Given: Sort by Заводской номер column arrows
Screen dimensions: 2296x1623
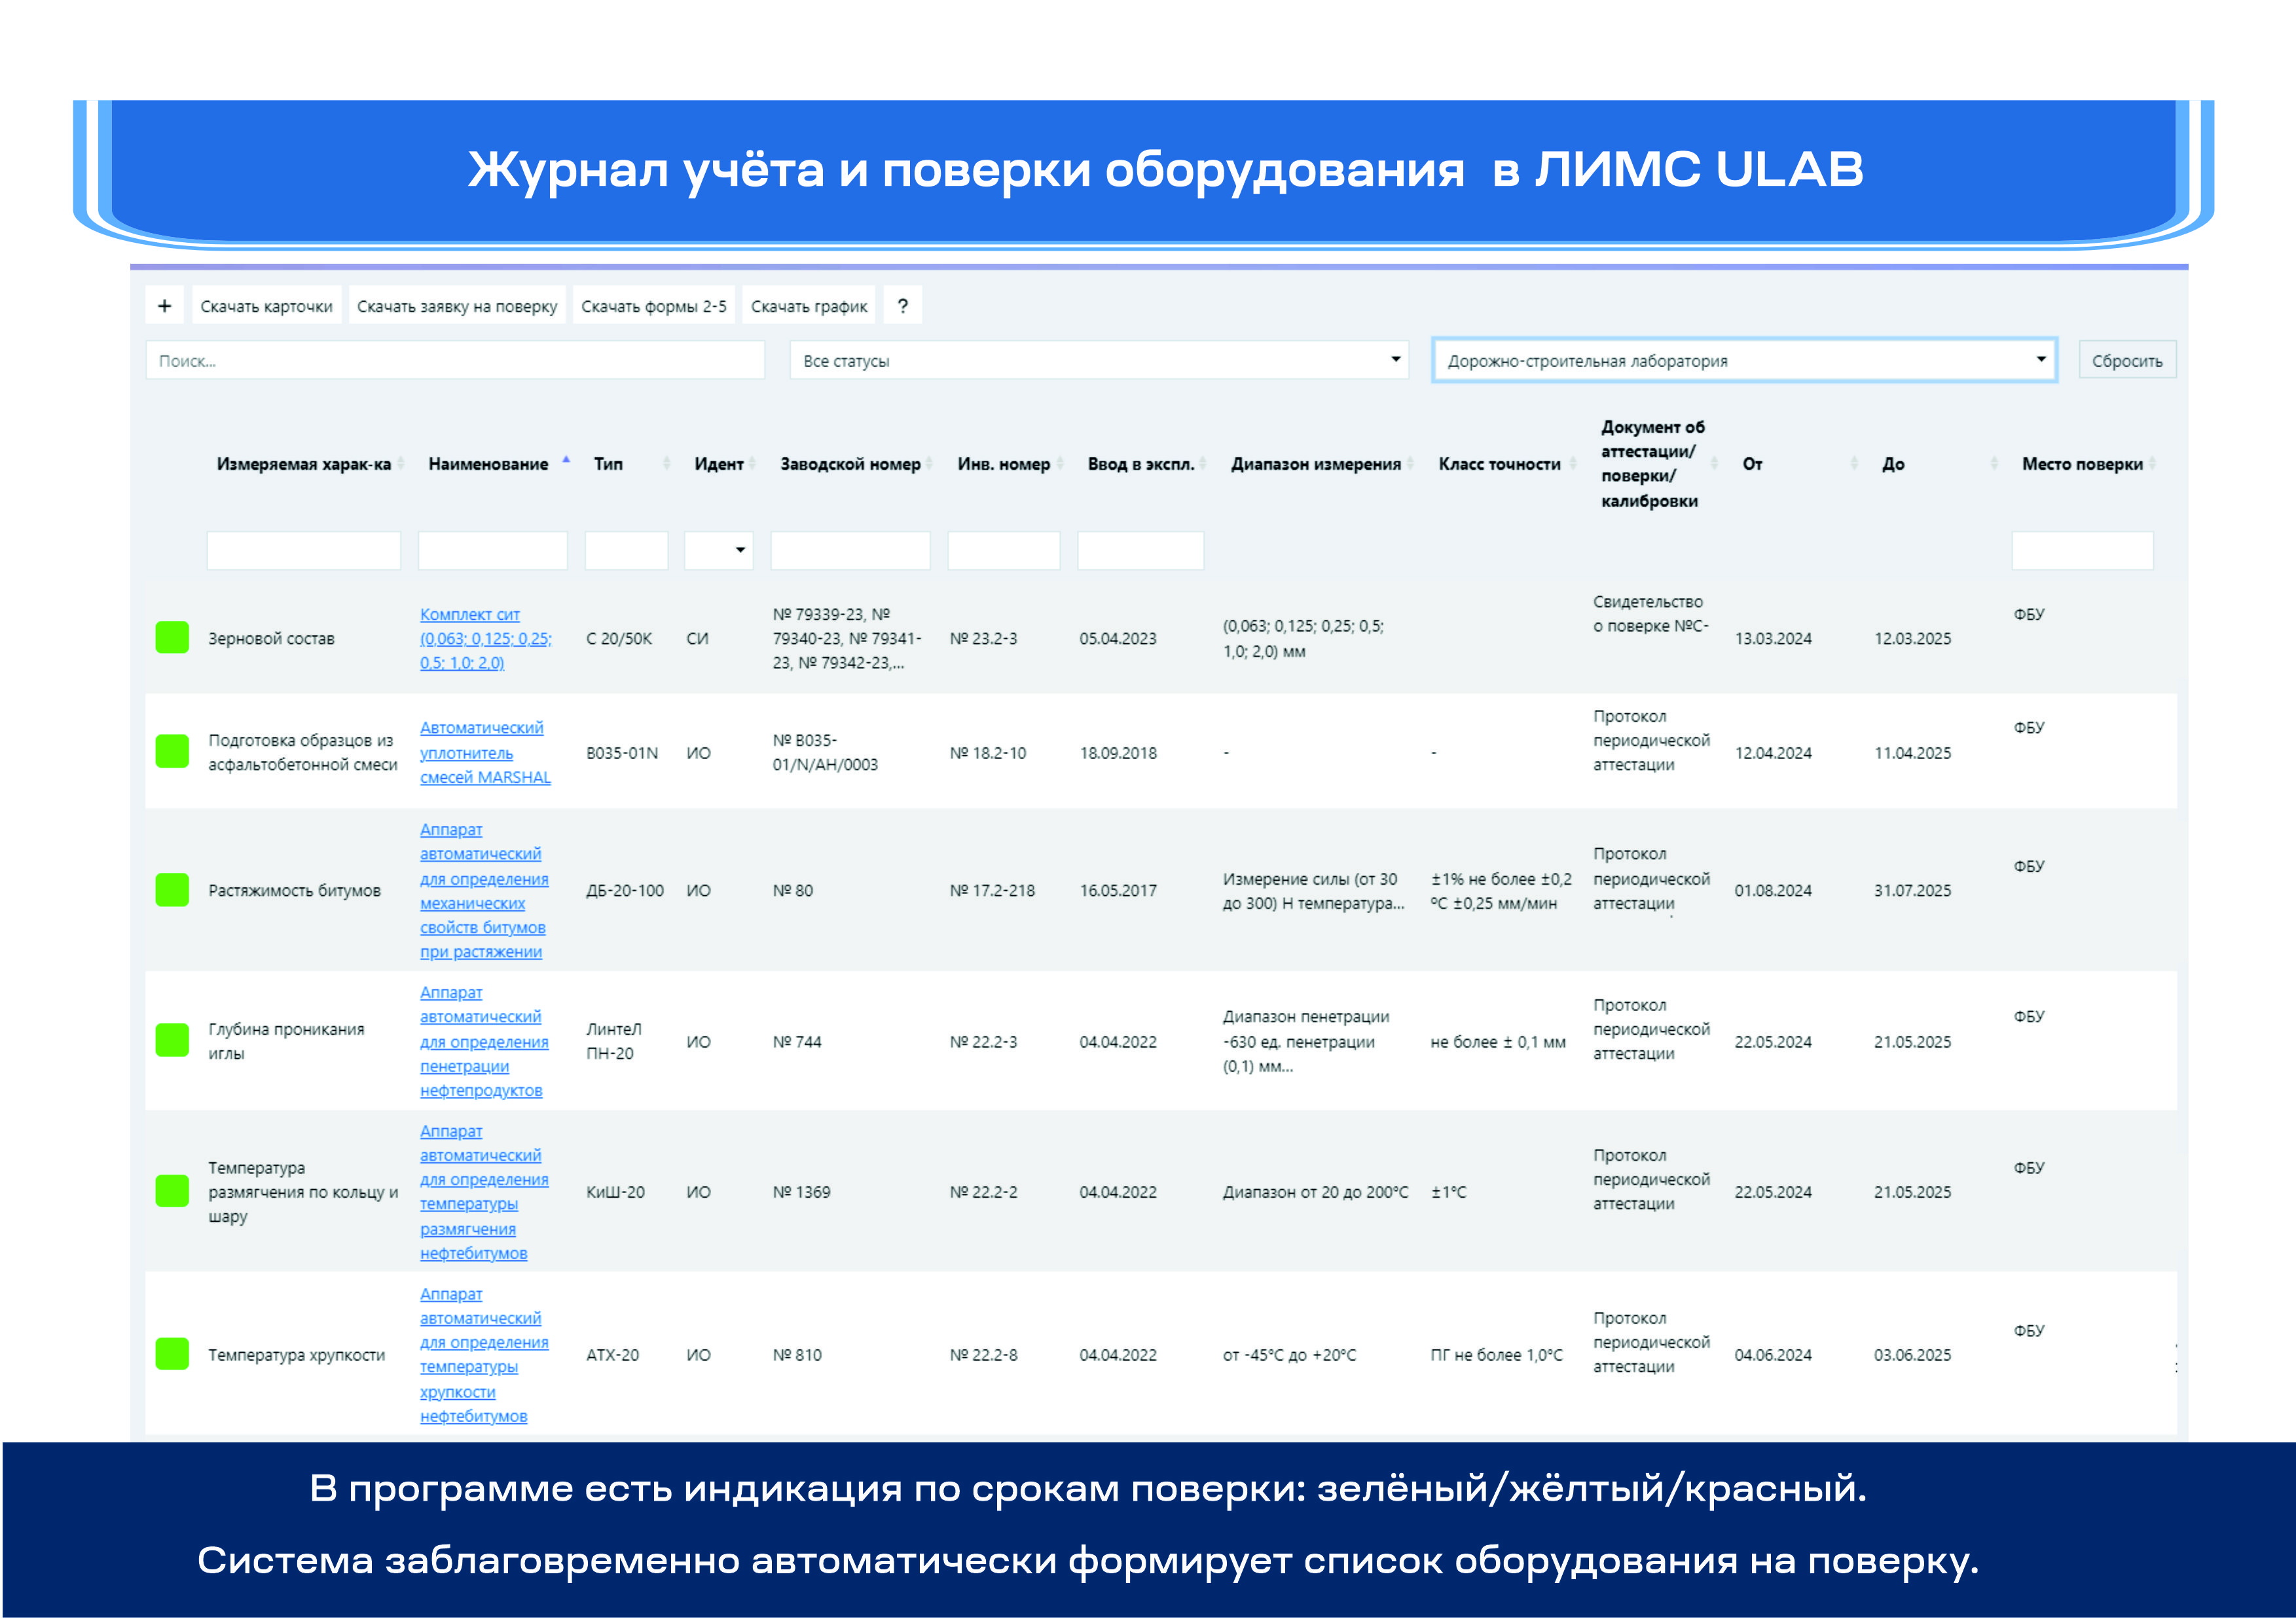Looking at the screenshot, I should pos(929,464).
